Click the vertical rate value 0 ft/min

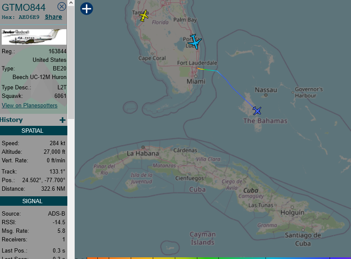tap(56, 160)
